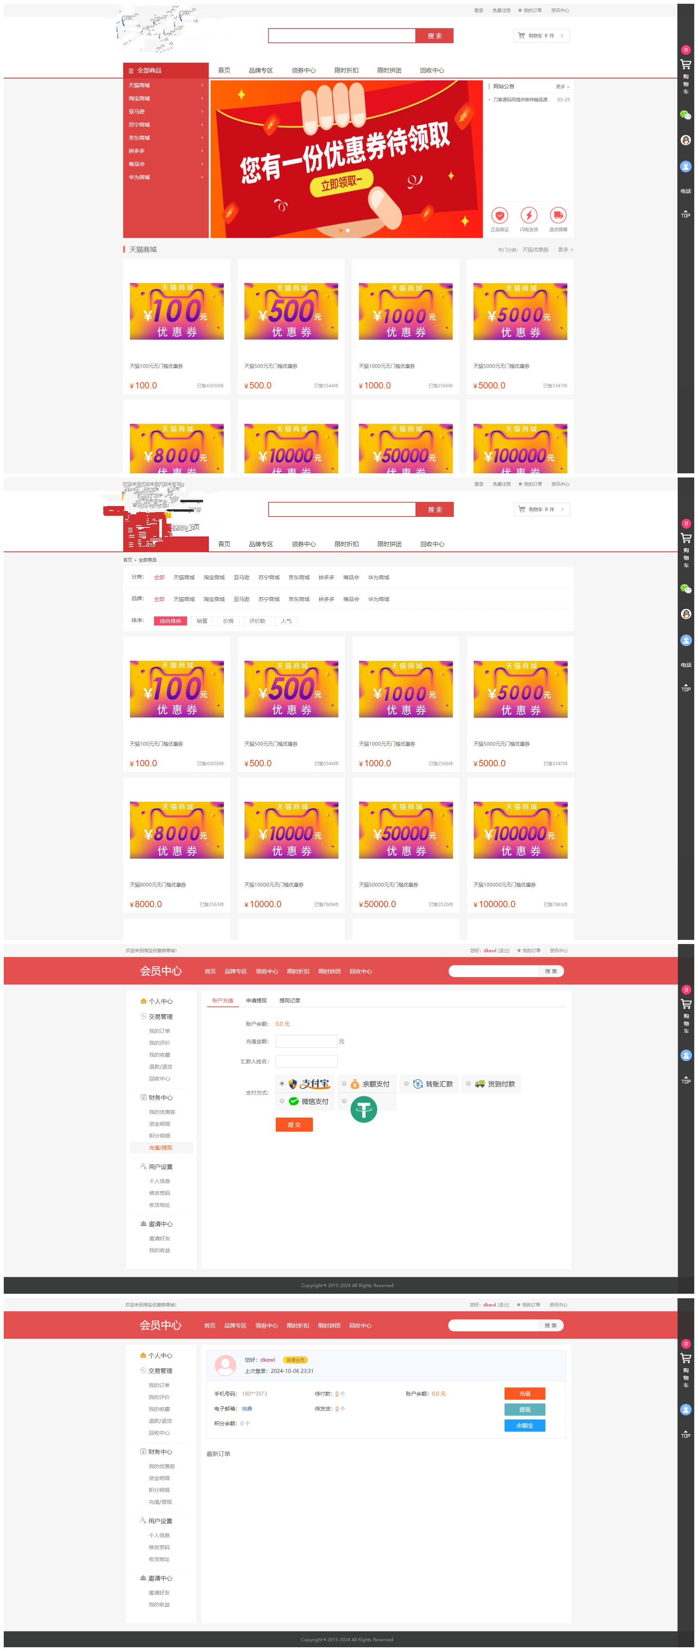Viewport: 698px width, 1651px height.
Task: Open the WeChat icon in homepage right sidebar
Action: (685, 115)
